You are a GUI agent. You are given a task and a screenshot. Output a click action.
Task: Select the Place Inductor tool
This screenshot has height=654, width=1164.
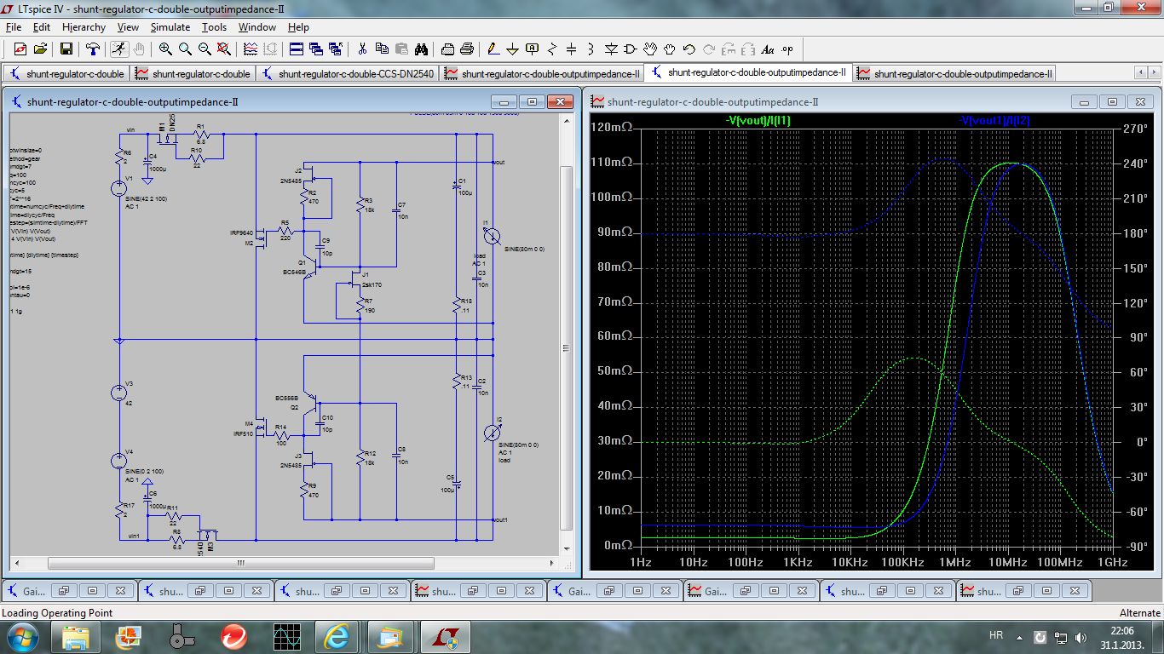coord(591,49)
